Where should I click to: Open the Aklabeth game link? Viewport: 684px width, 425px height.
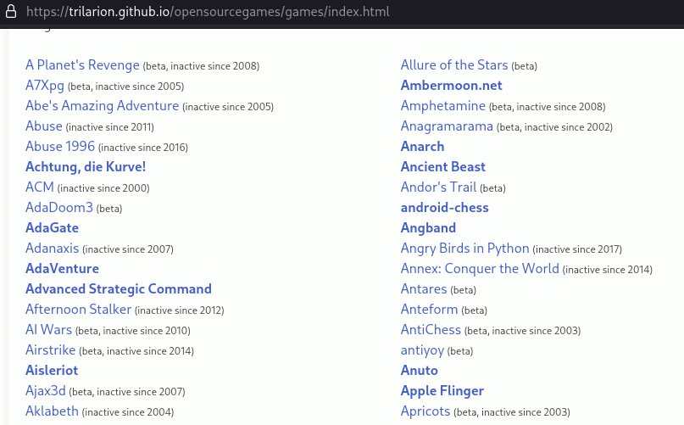tap(52, 411)
